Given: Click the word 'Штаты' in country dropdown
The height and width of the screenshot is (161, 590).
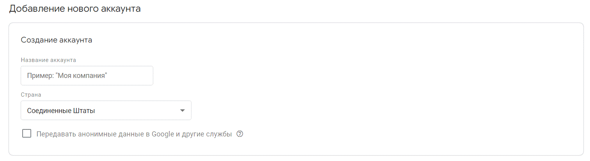Looking at the screenshot, I should (x=84, y=111).
